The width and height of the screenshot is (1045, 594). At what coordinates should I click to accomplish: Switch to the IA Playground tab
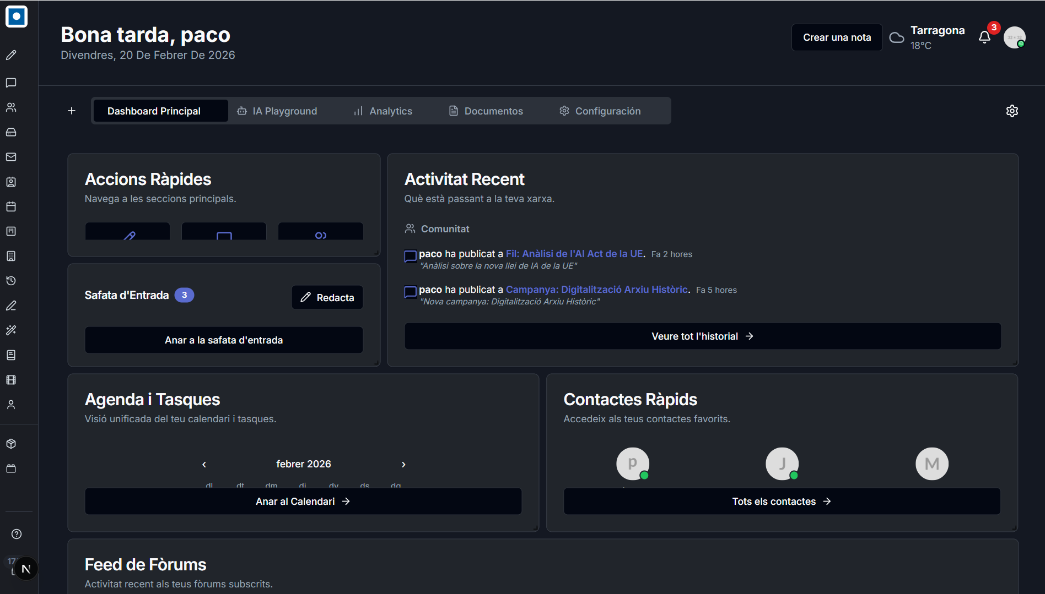click(277, 111)
